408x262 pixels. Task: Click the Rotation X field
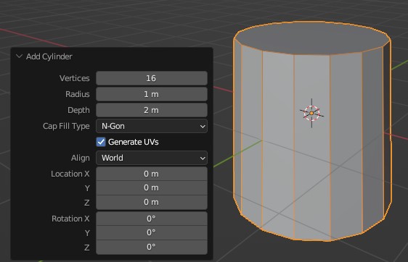152,219
